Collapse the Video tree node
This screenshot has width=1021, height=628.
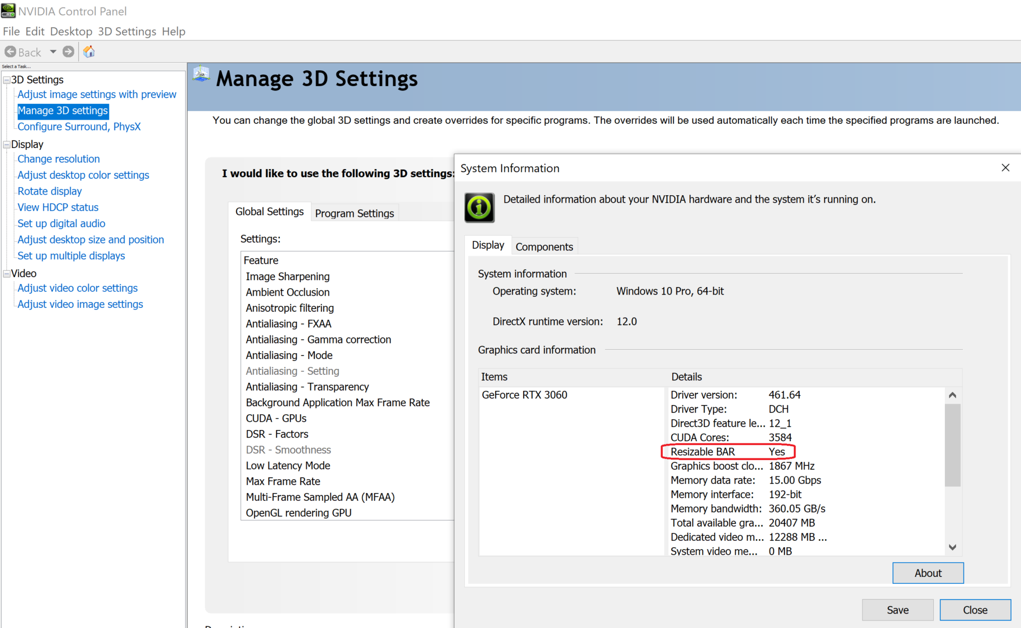coord(7,274)
